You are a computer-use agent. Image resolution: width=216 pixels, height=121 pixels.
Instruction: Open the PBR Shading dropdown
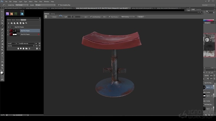click(x=128, y=17)
